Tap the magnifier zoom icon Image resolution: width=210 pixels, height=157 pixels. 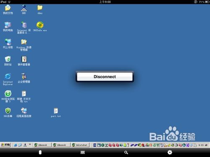(x=126, y=152)
